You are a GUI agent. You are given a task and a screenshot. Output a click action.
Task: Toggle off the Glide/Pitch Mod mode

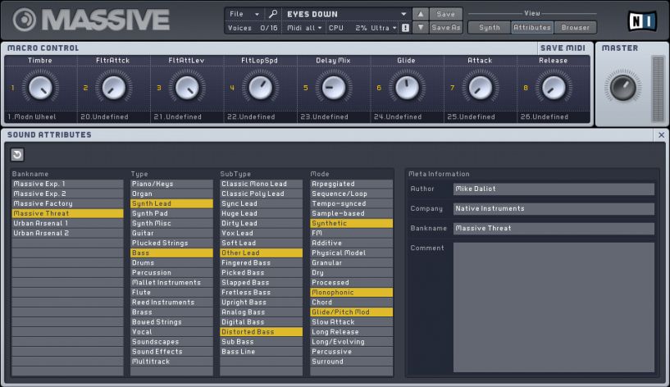click(352, 312)
